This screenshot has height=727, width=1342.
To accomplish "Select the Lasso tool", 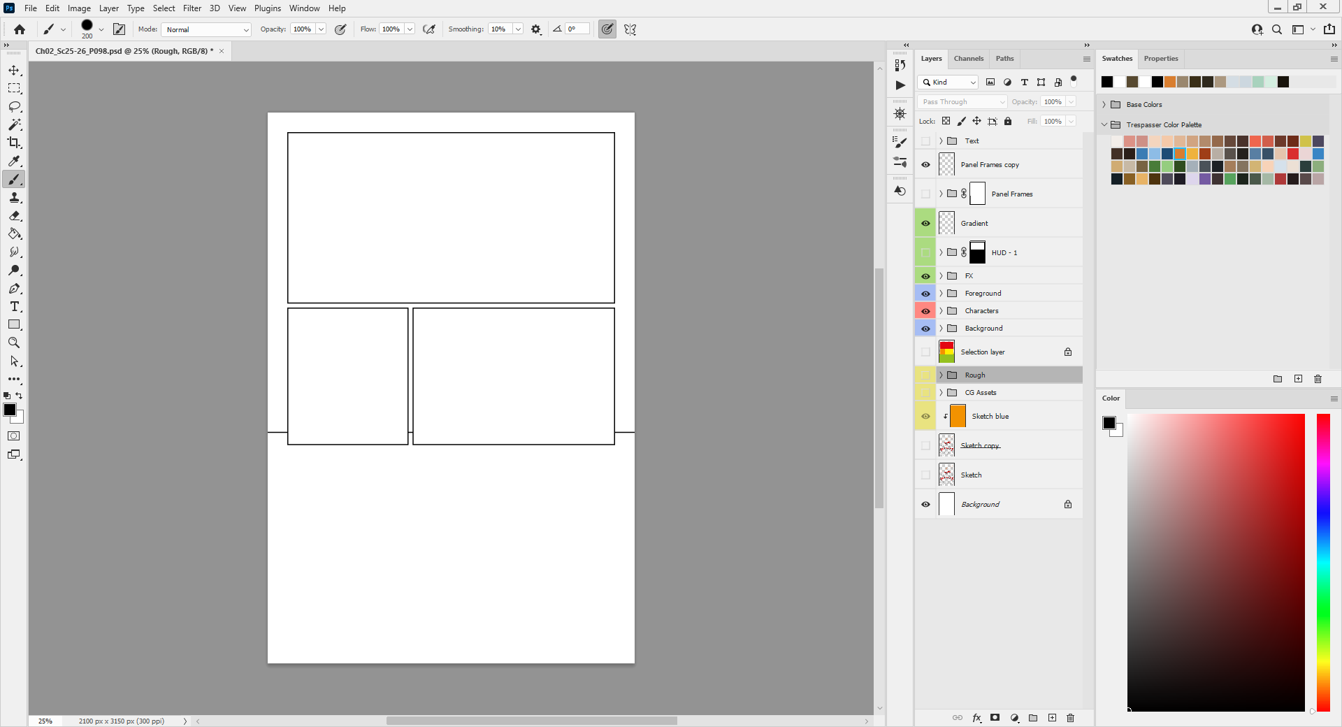I will click(x=14, y=107).
